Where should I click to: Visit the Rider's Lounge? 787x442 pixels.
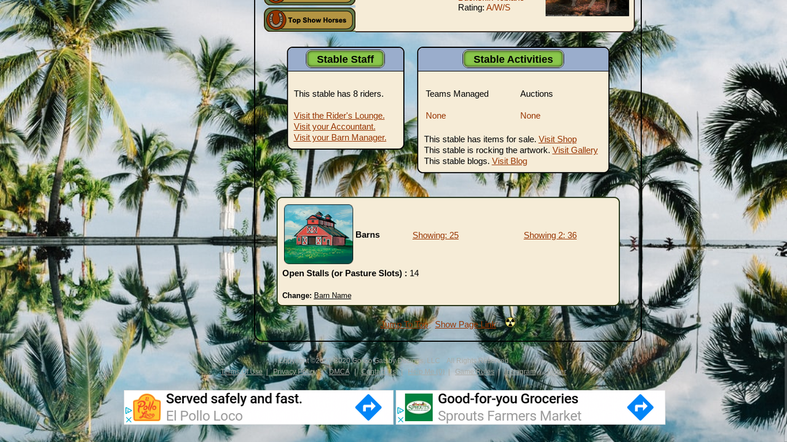(339, 115)
